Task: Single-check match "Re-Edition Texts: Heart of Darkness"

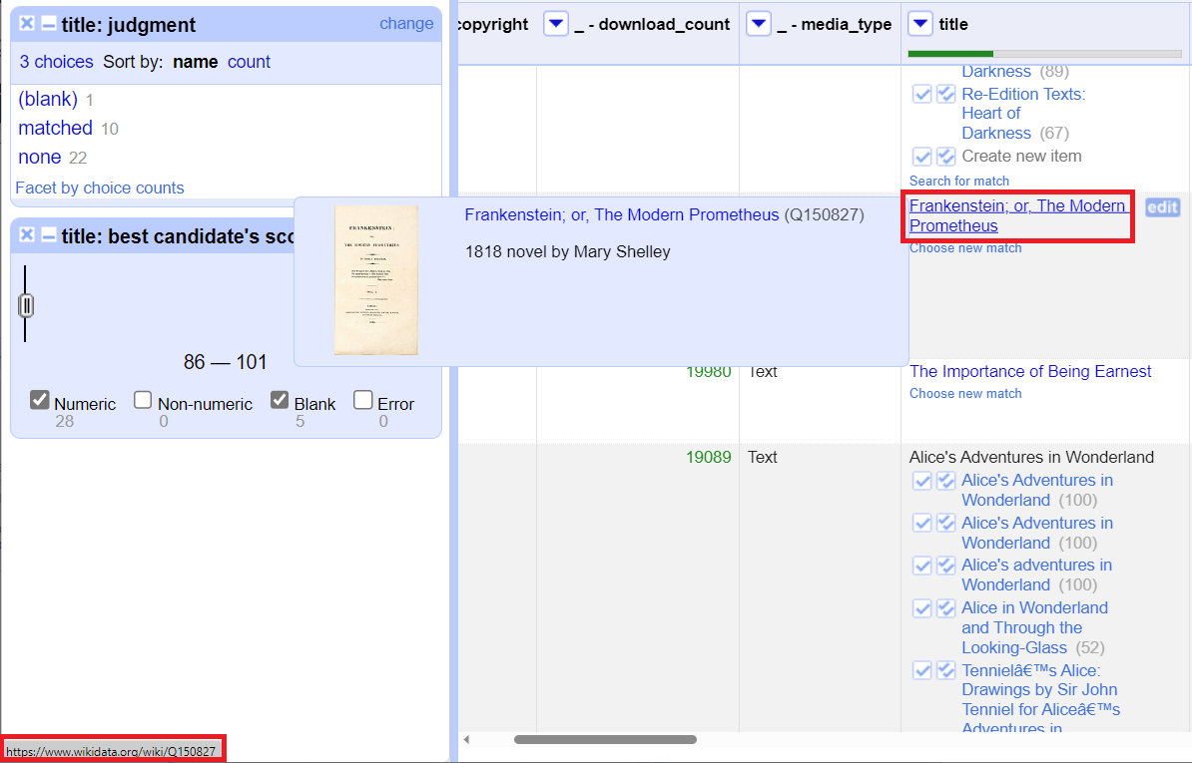Action: 922,94
